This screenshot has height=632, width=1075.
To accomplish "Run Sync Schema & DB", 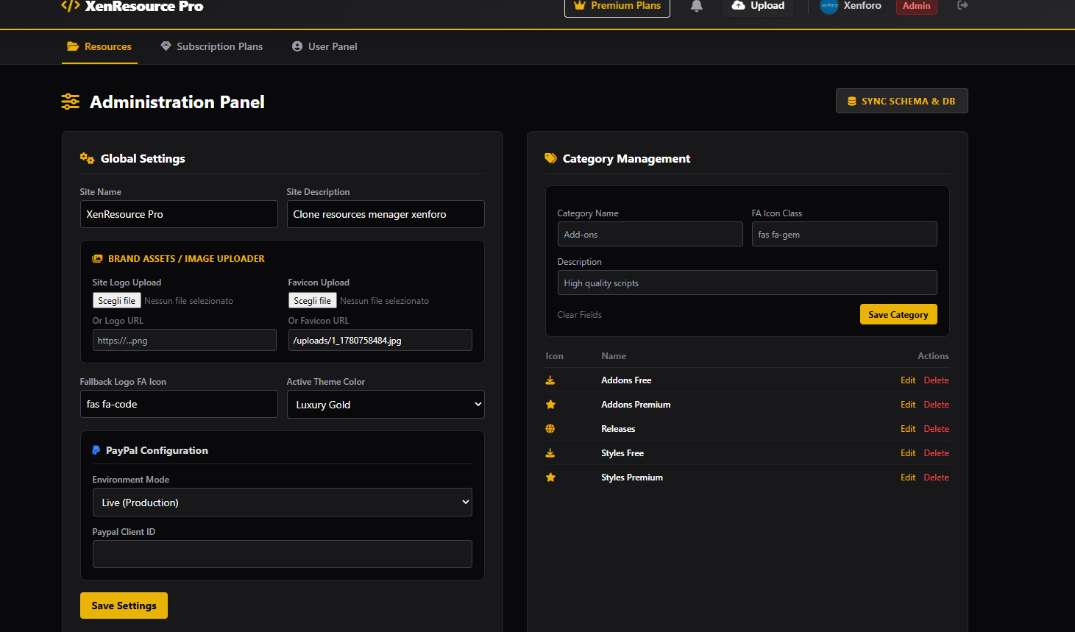I will pos(902,102).
